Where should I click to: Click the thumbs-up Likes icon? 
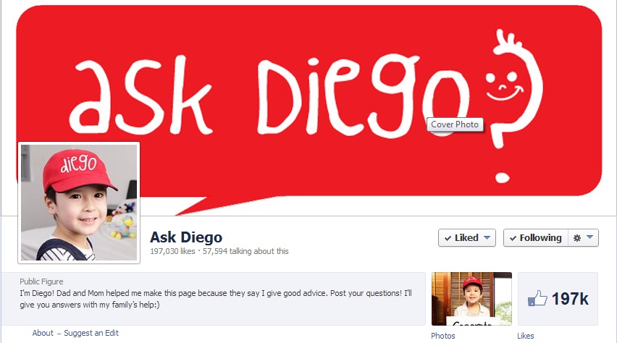[x=537, y=299]
